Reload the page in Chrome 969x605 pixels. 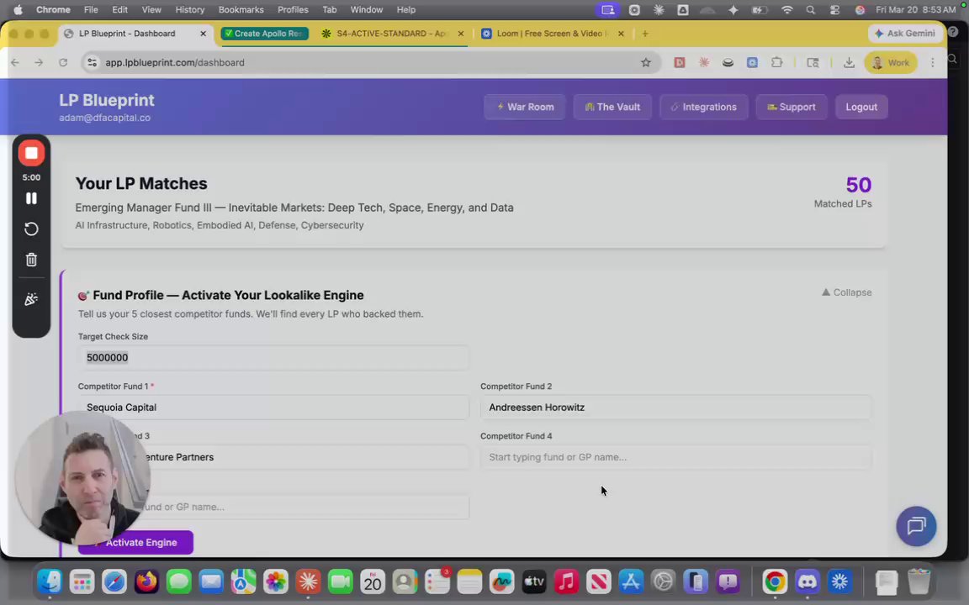[63, 62]
